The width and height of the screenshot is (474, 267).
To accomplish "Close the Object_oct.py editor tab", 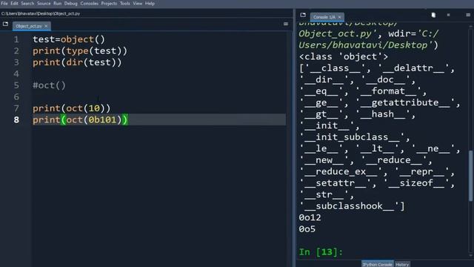I will point(46,27).
